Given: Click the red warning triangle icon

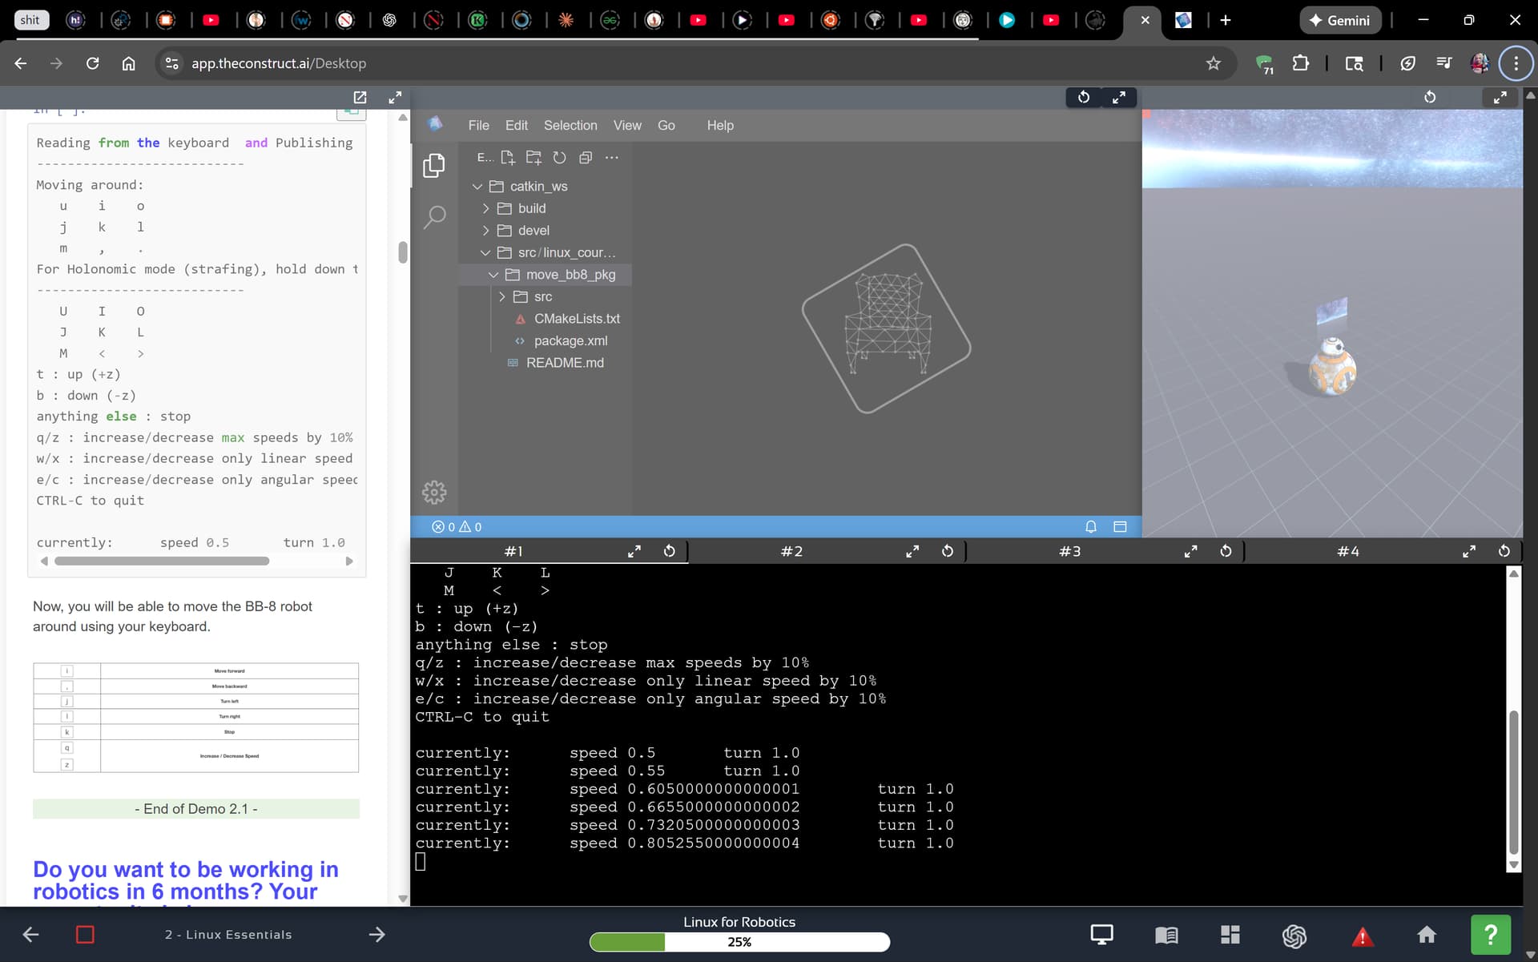Looking at the screenshot, I should tap(1362, 935).
